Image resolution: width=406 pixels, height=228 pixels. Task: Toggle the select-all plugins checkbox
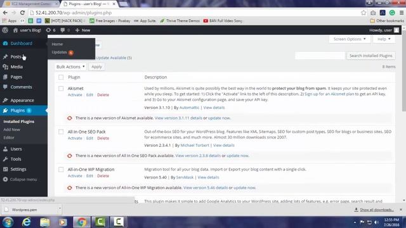point(61,77)
